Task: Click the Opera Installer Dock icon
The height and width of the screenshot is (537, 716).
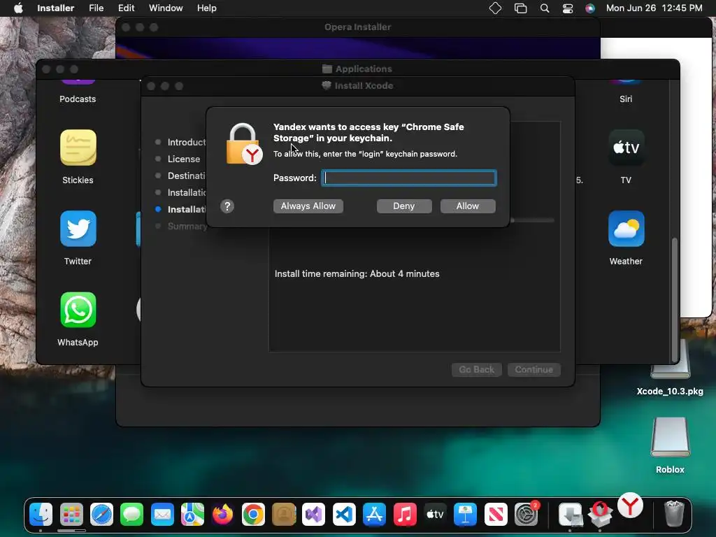Action: click(x=600, y=514)
